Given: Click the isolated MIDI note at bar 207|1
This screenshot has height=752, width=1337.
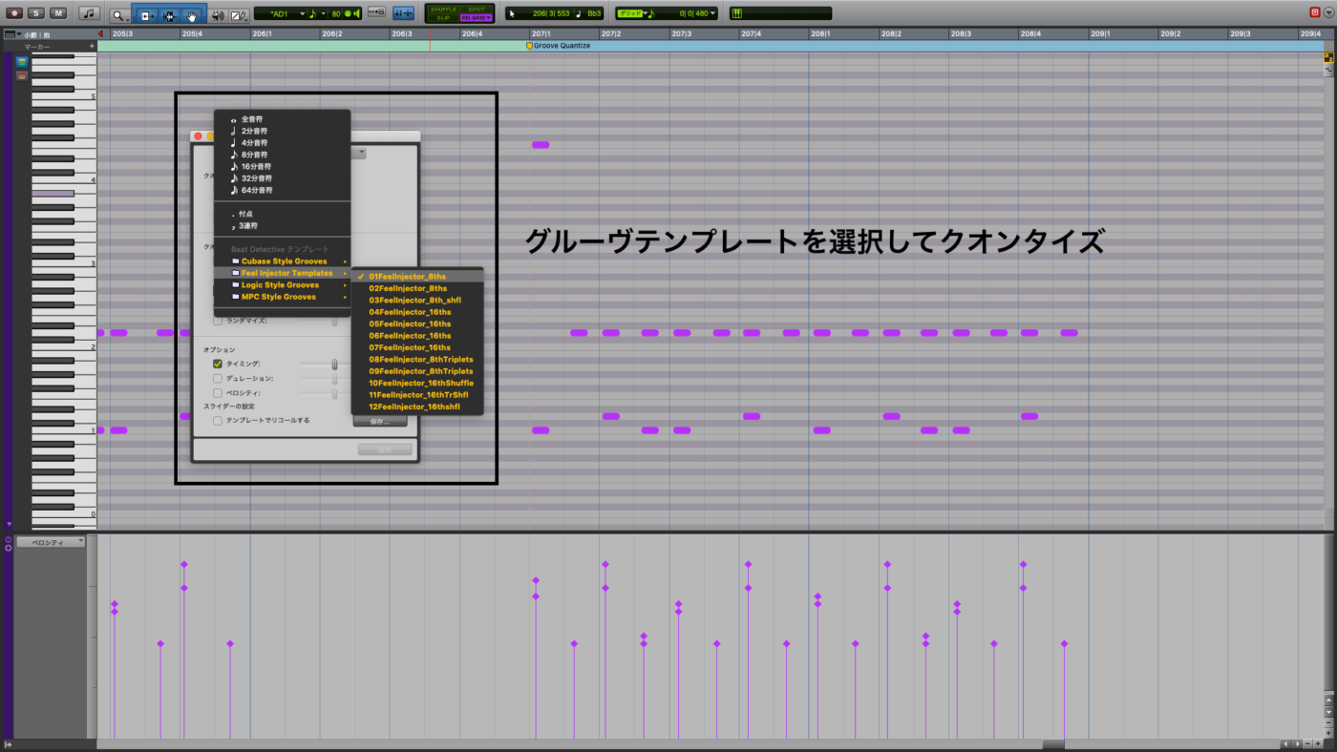Looking at the screenshot, I should 541,145.
